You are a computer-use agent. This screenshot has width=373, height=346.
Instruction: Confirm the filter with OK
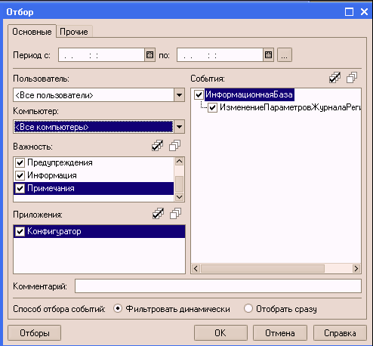220,333
